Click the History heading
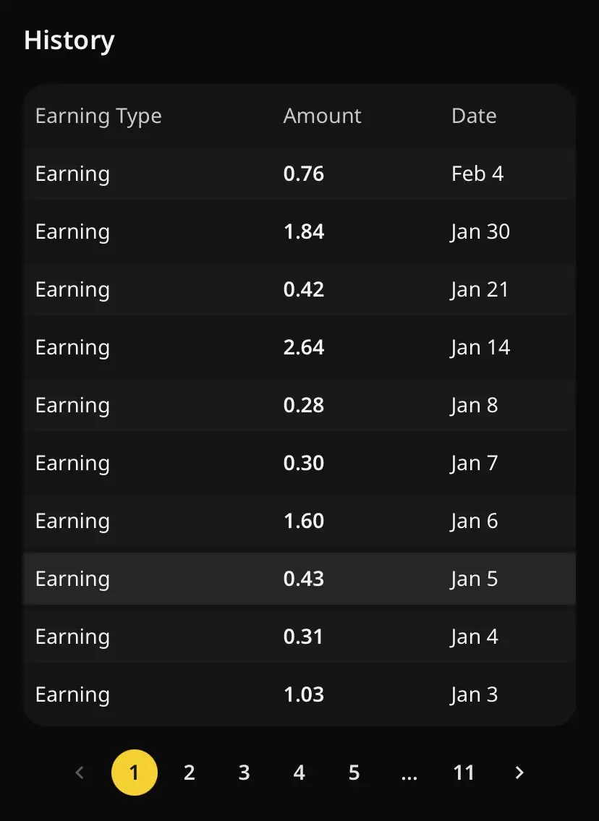 pos(69,41)
